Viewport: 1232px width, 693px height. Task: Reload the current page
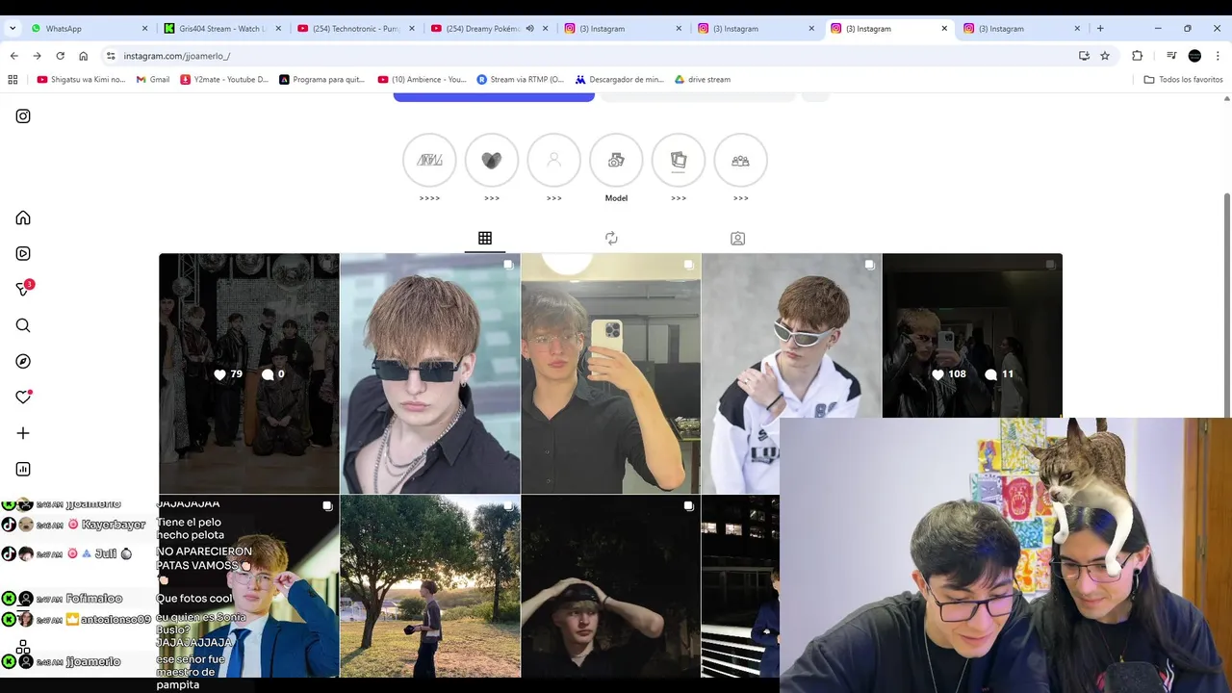(60, 56)
